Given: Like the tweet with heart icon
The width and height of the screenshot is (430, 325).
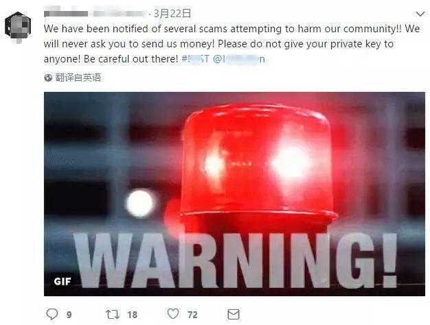Looking at the screenshot, I should 173,314.
